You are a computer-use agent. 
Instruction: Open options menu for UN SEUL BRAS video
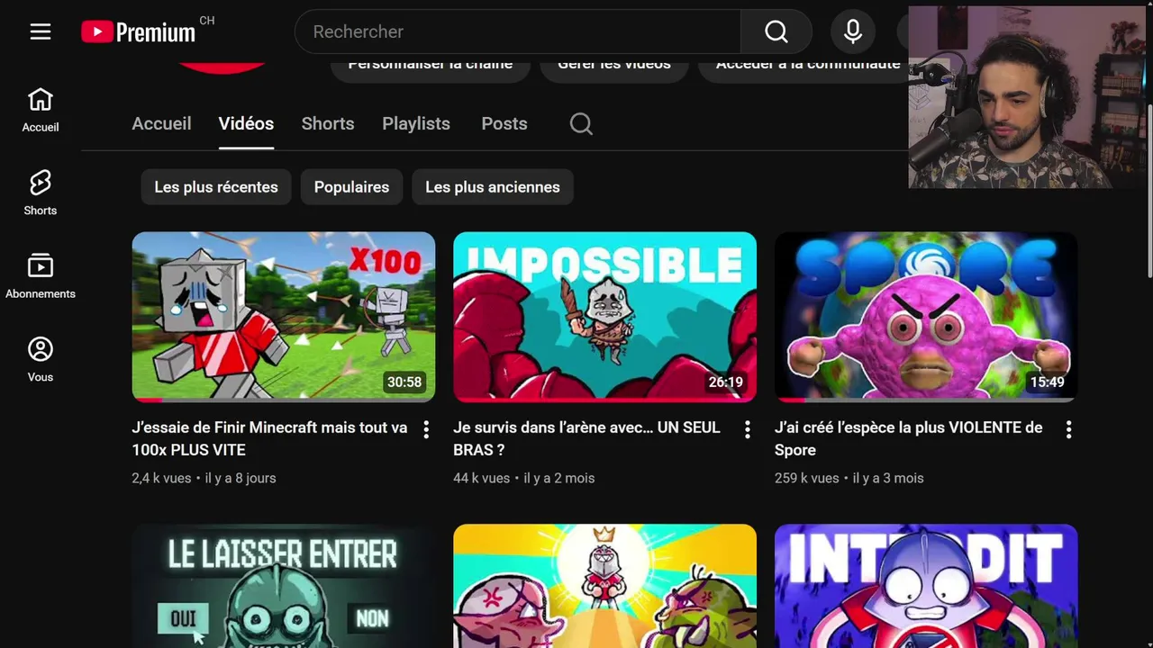[747, 429]
